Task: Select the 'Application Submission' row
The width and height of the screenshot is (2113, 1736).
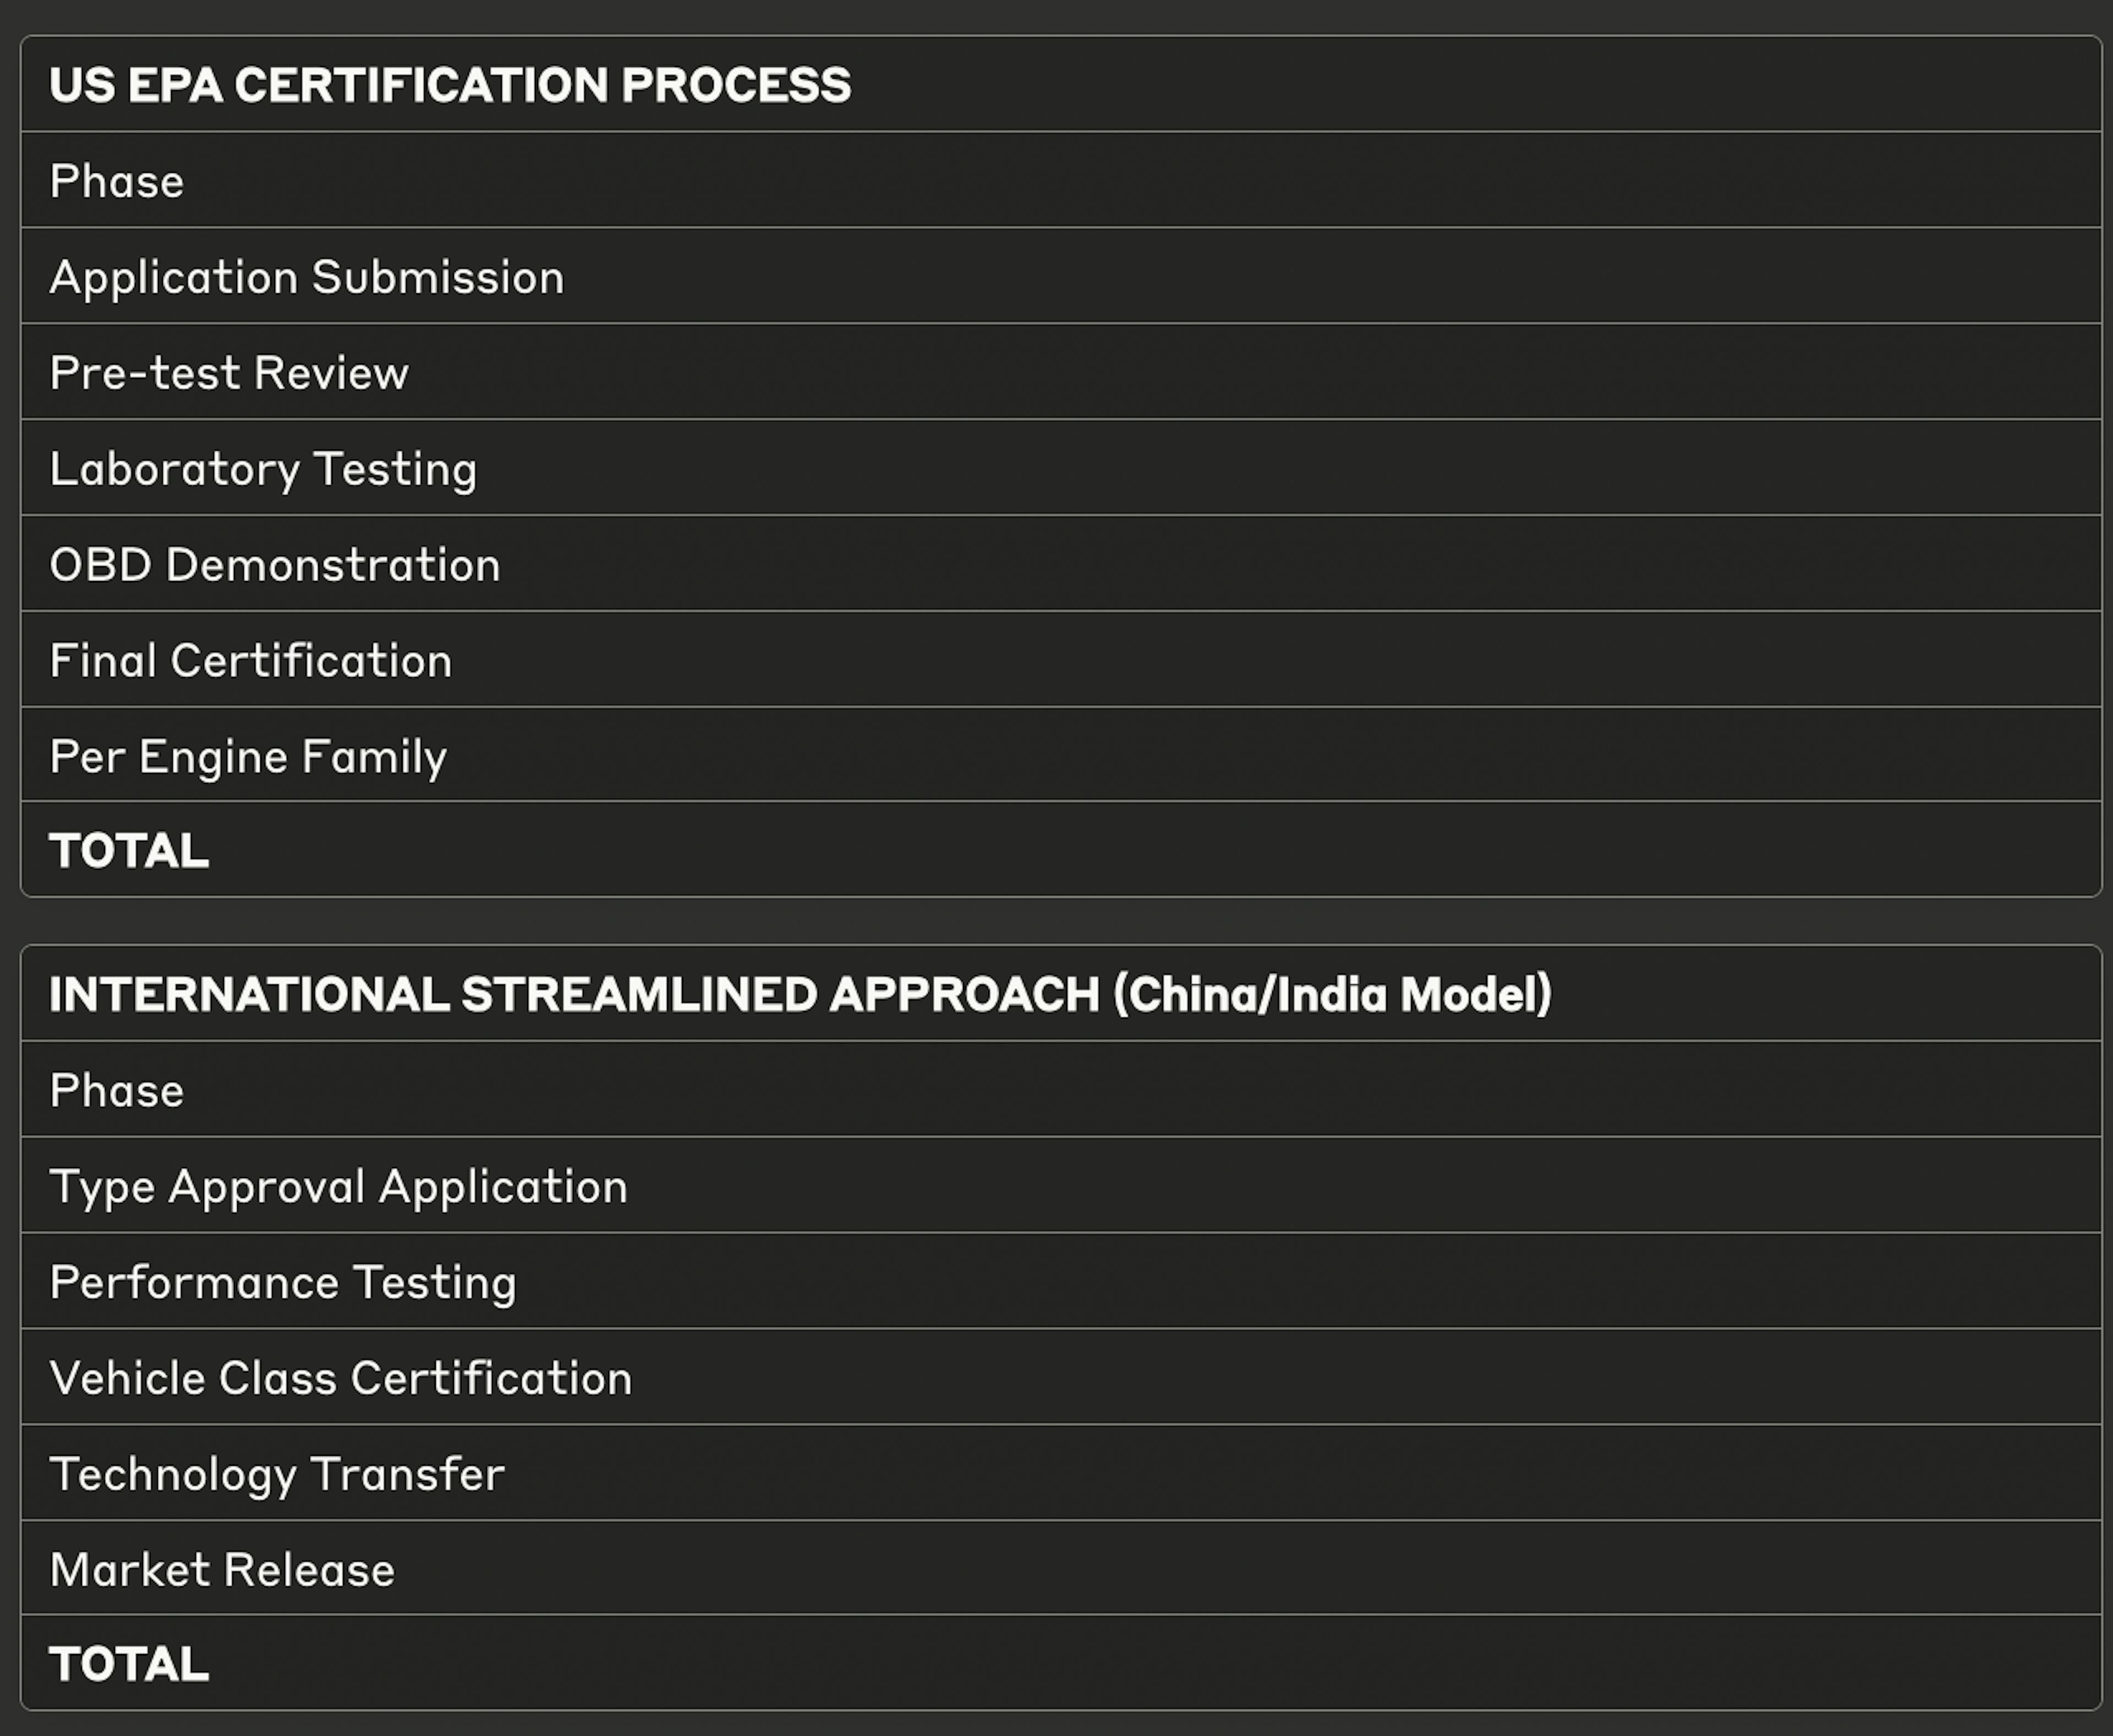Action: coord(1060,276)
